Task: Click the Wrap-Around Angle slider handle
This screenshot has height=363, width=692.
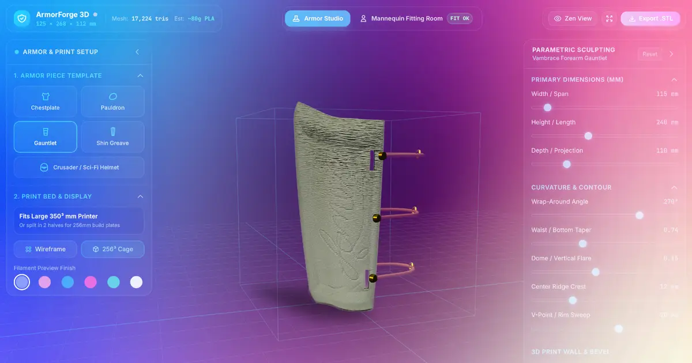Action: click(x=639, y=215)
